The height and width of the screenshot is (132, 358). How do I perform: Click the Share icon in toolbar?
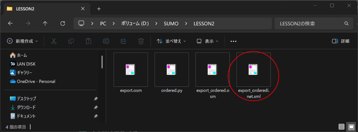123,41
